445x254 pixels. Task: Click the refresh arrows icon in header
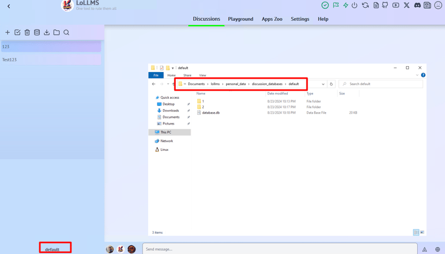click(x=365, y=5)
